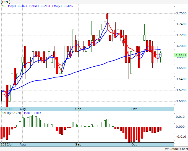The image size is (188, 151).
Task: Click the 3.7200 price axis label
Action: [181, 35]
